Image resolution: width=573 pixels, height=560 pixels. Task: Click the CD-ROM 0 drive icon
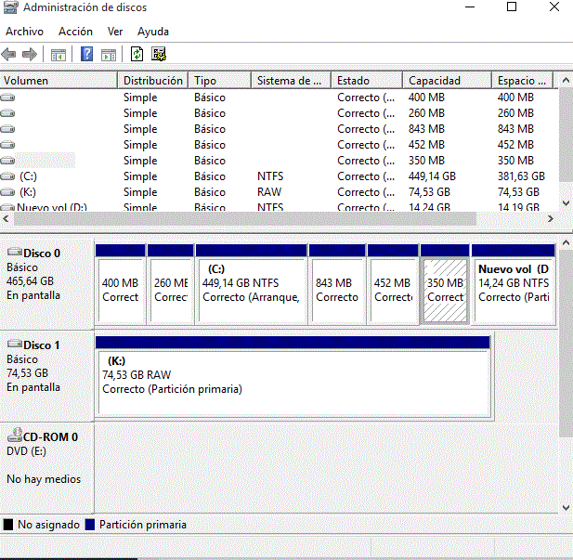[x=14, y=436]
